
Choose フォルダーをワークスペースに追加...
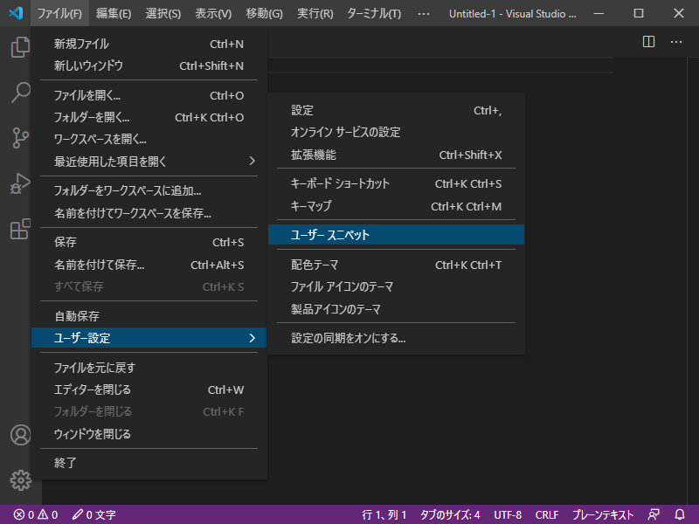[x=149, y=190]
